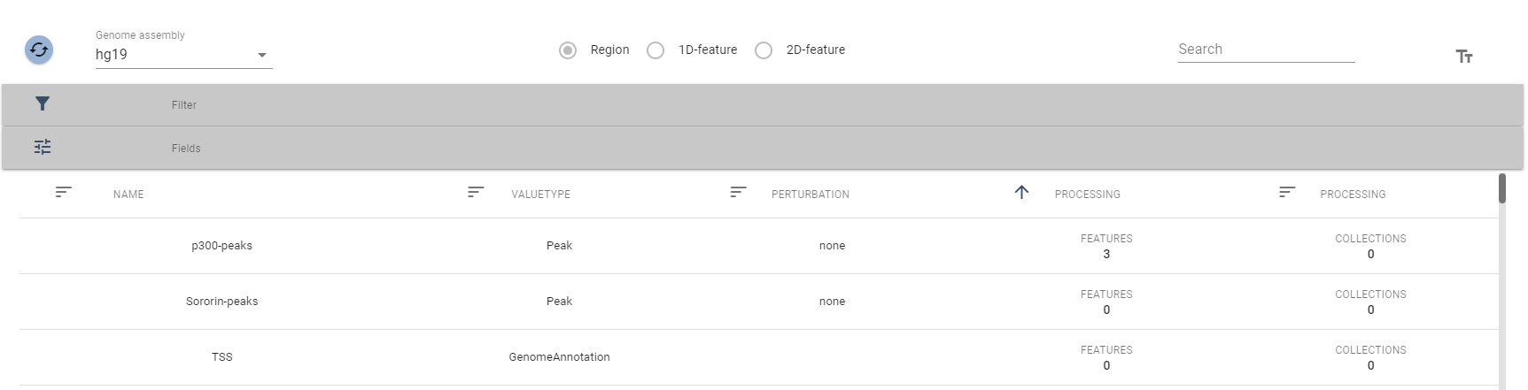1528x390 pixels.
Task: Click sort icon beside Perturbation header
Action: coord(738,192)
